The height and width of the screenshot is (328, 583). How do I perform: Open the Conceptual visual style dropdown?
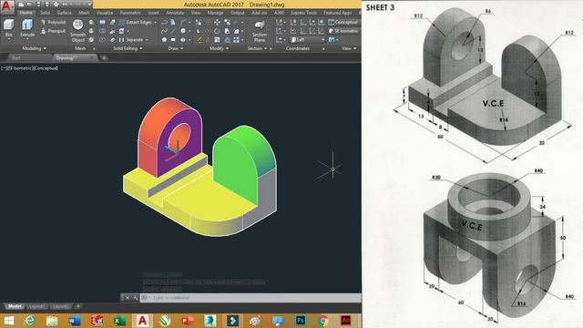343,22
